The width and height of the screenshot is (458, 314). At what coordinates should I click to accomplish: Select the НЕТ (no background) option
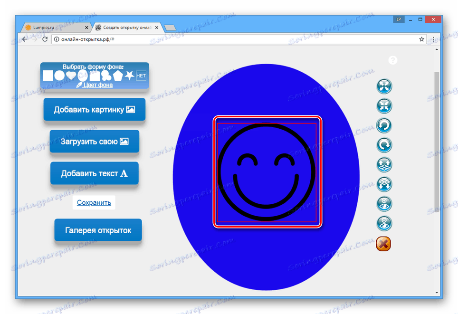(x=141, y=76)
